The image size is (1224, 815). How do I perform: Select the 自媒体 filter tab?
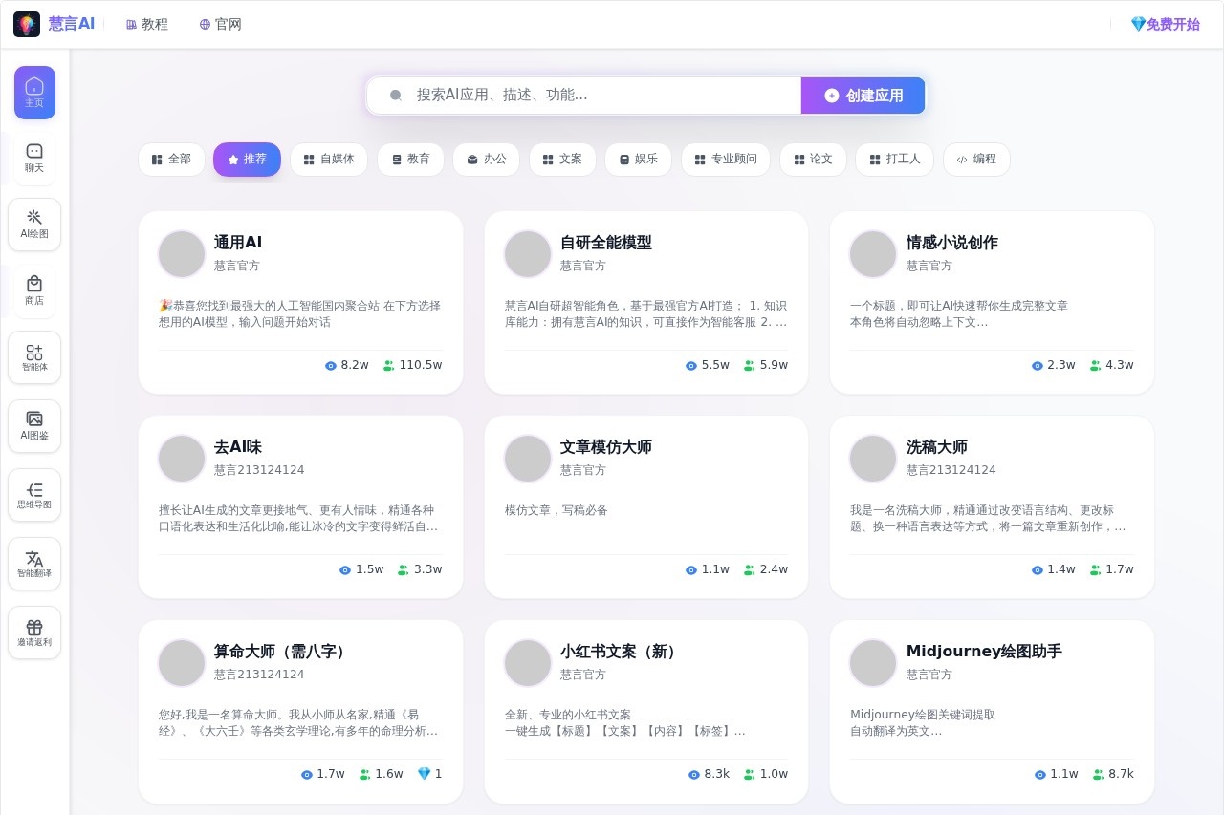pos(329,160)
